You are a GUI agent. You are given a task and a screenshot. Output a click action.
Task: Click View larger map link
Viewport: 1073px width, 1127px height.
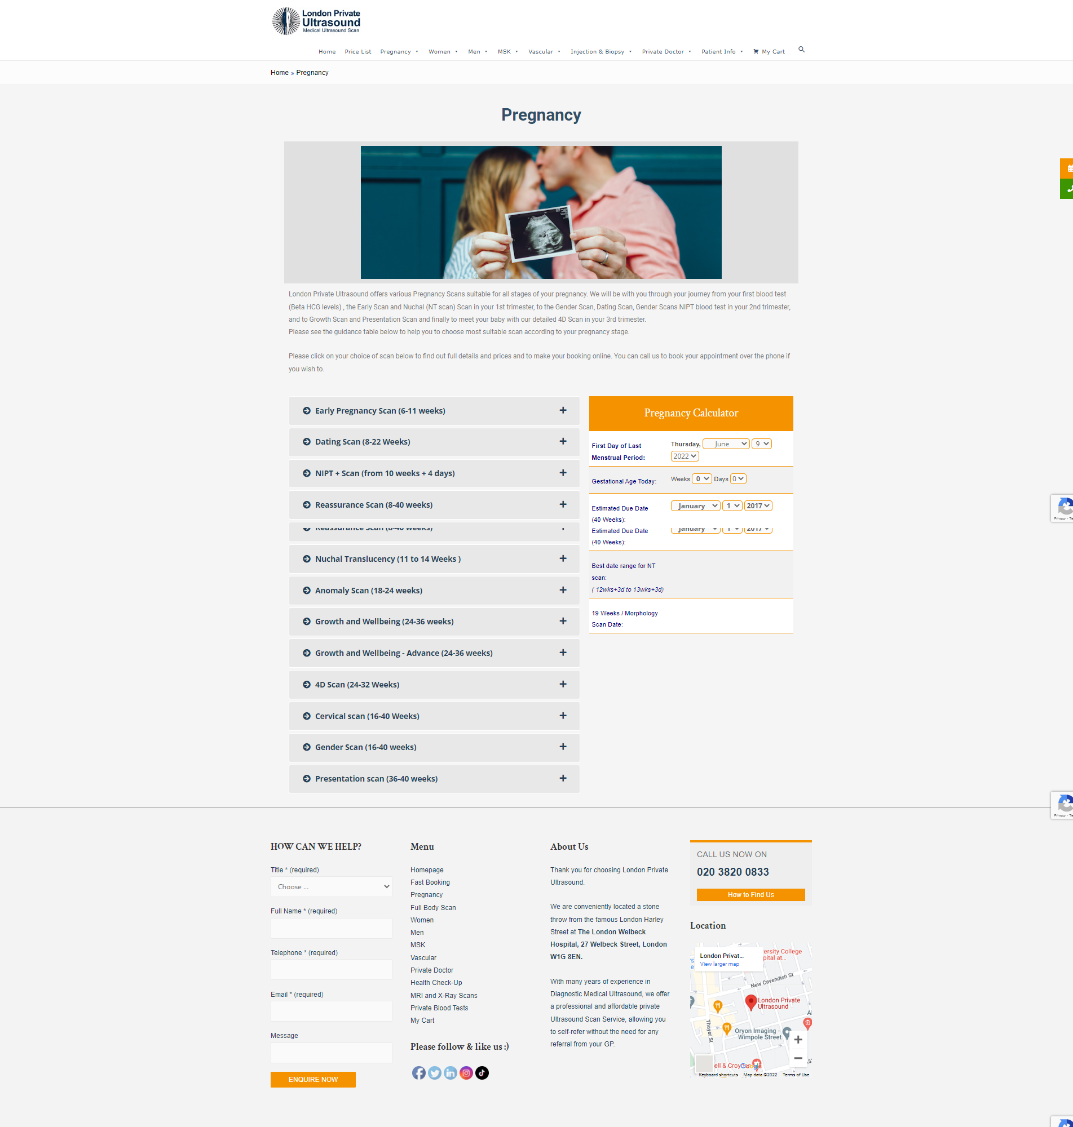719,964
